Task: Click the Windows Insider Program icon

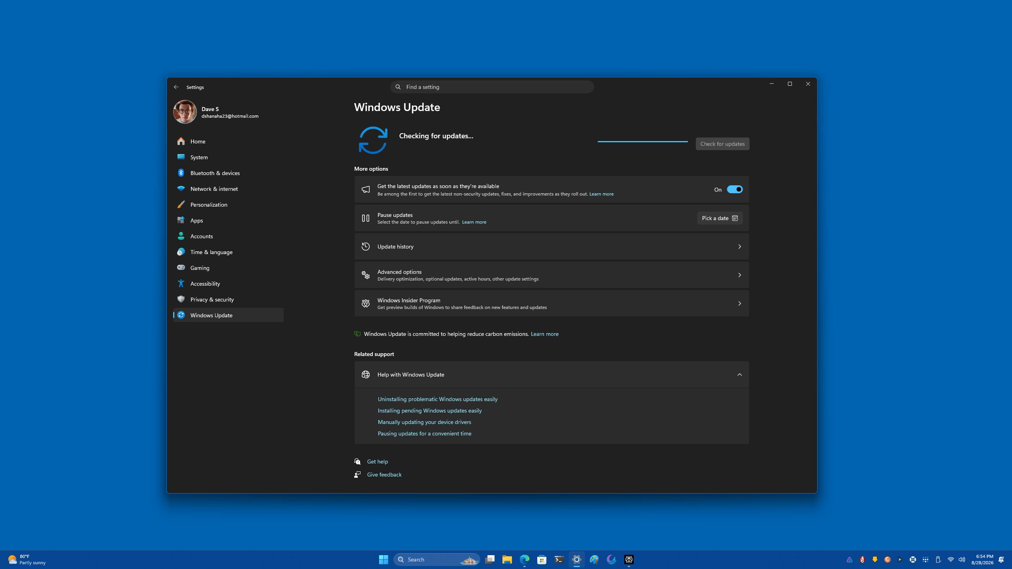Action: pos(366,303)
